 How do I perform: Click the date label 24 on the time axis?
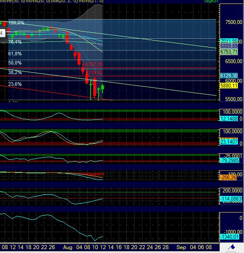tap(150, 247)
